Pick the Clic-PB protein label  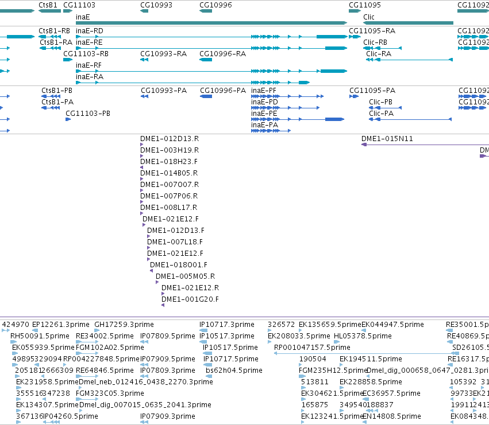[x=380, y=102]
